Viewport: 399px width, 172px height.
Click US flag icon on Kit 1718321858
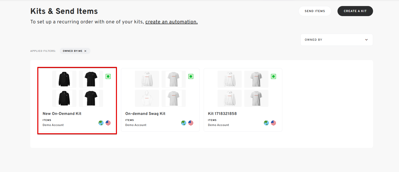pyautogui.click(x=273, y=123)
